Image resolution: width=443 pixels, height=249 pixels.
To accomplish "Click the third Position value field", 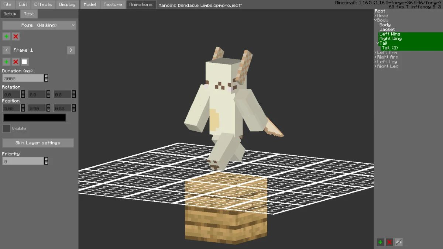I will [x=62, y=108].
